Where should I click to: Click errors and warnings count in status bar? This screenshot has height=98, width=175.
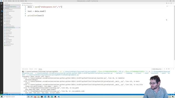pos(25,95)
